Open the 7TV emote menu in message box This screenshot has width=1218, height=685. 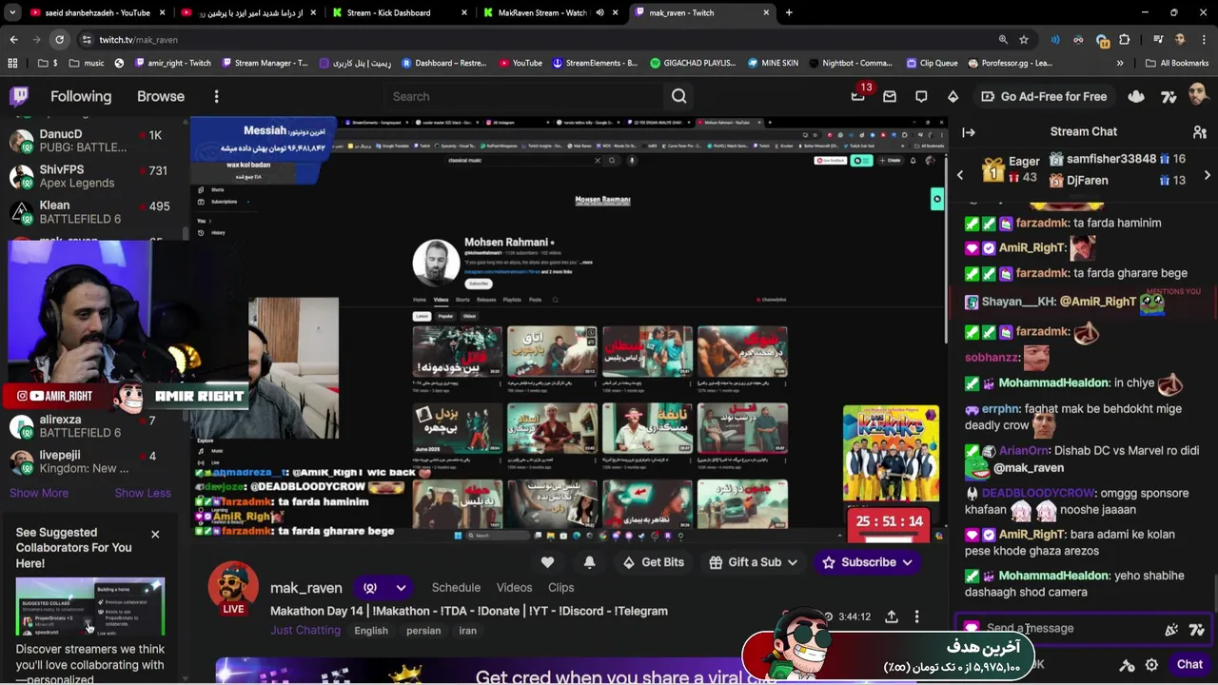pos(1197,629)
